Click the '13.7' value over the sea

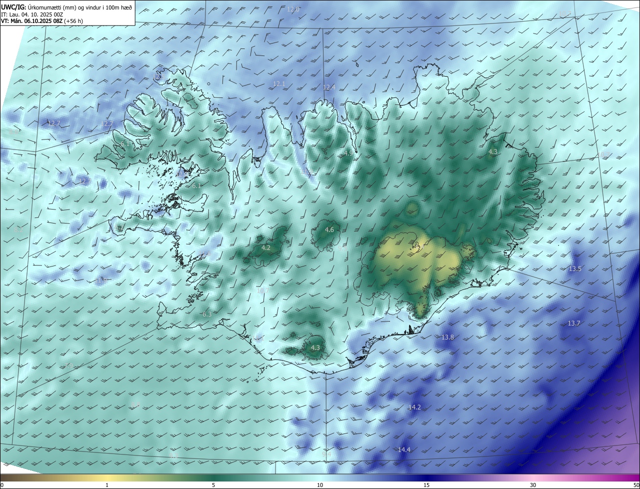(574, 323)
